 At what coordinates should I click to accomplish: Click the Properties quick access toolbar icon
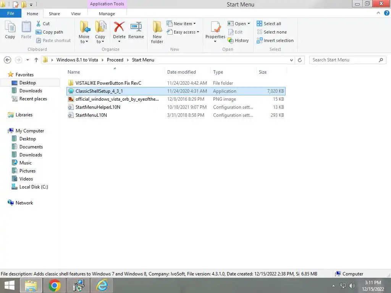[15, 4]
